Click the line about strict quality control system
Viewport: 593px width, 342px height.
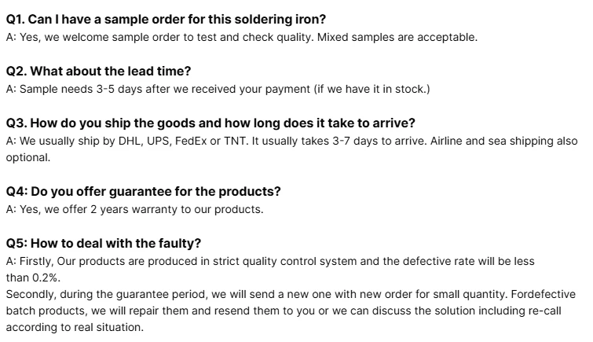click(x=270, y=261)
